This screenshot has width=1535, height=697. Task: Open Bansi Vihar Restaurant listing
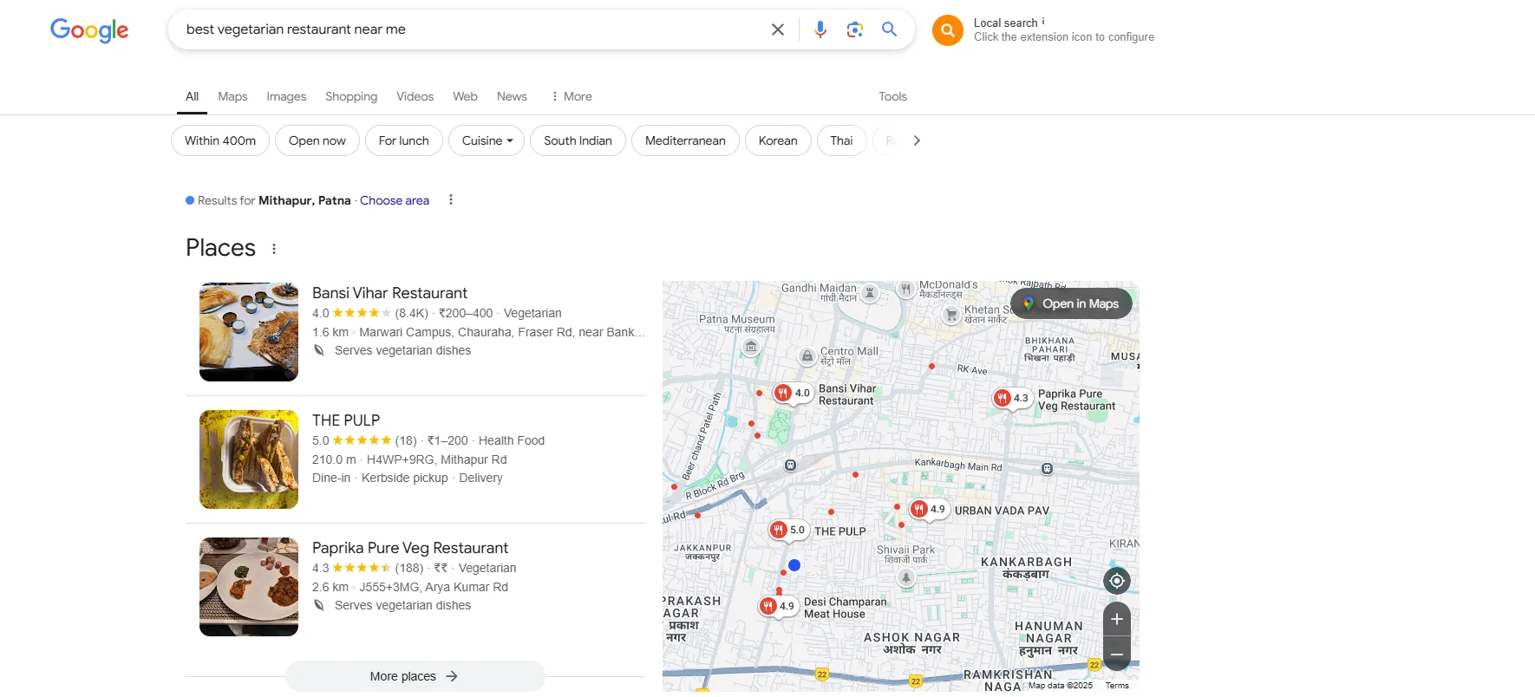(389, 293)
